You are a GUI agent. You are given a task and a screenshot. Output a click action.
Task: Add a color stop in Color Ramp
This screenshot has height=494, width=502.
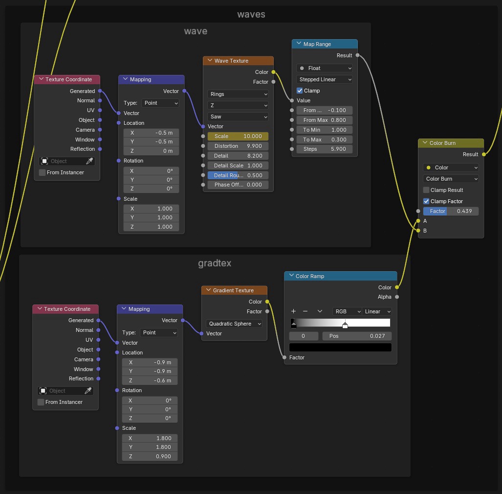tap(293, 311)
